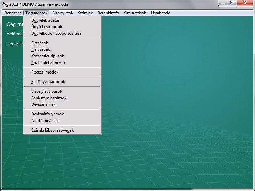Select Naptár beállítás menu item
This screenshot has height=191, width=255.
click(45, 121)
